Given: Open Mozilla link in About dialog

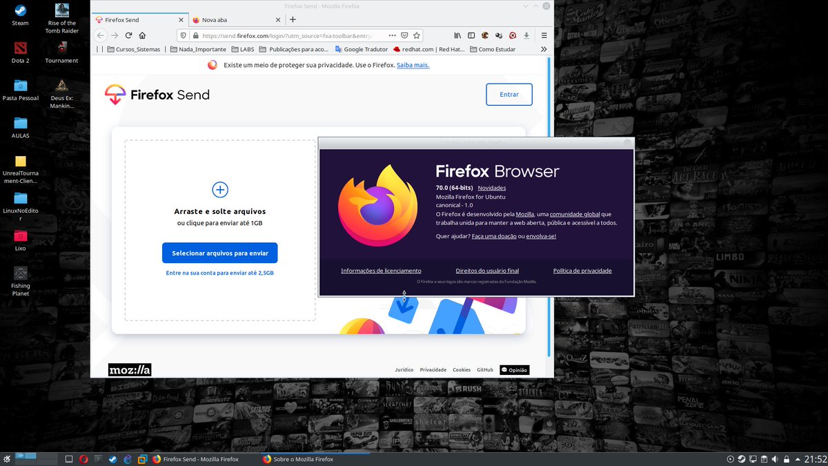Looking at the screenshot, I should click(525, 214).
